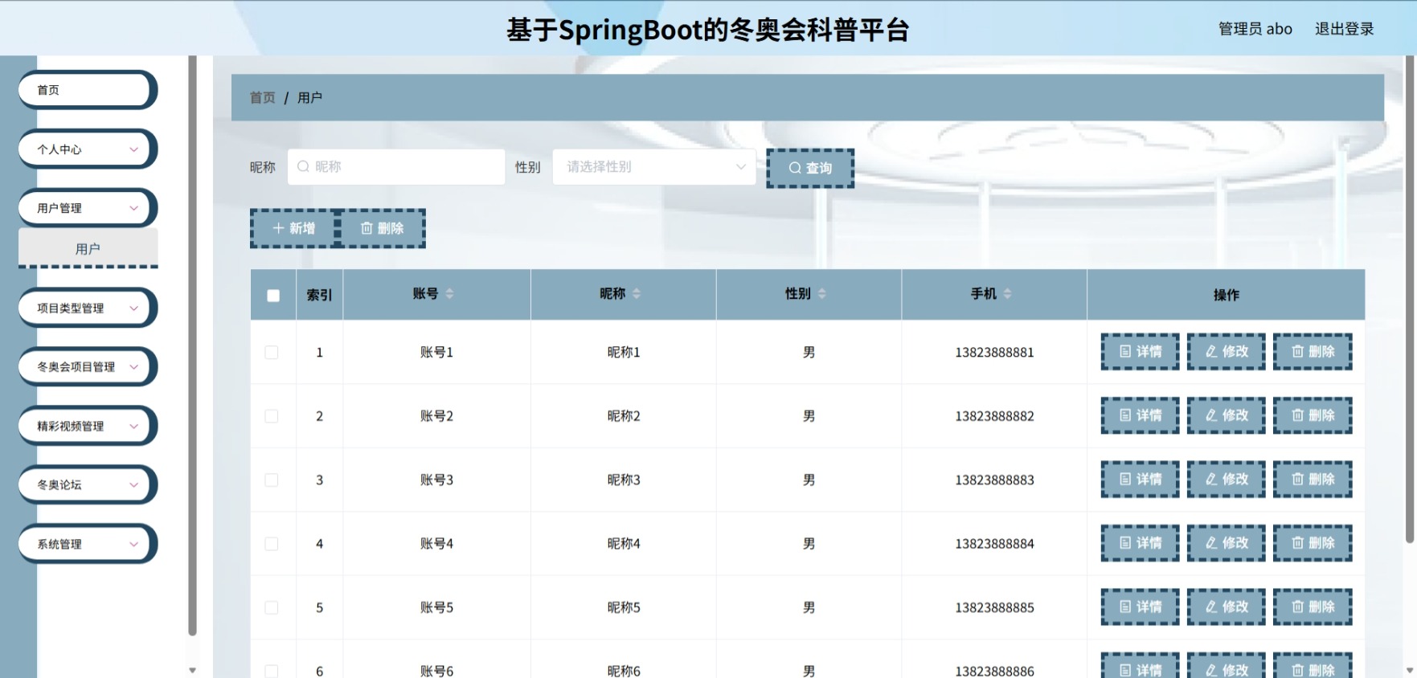
Task: Toggle the select-all checkbox in table header
Action: (x=273, y=295)
